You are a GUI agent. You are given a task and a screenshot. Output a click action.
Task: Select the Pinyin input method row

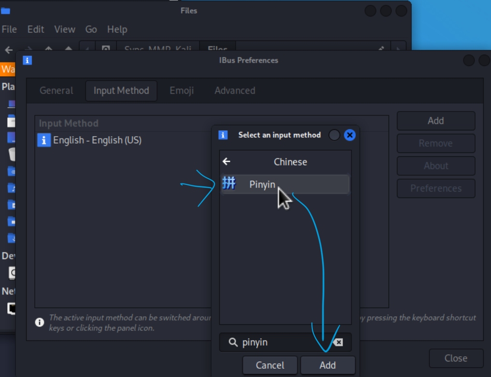click(285, 184)
